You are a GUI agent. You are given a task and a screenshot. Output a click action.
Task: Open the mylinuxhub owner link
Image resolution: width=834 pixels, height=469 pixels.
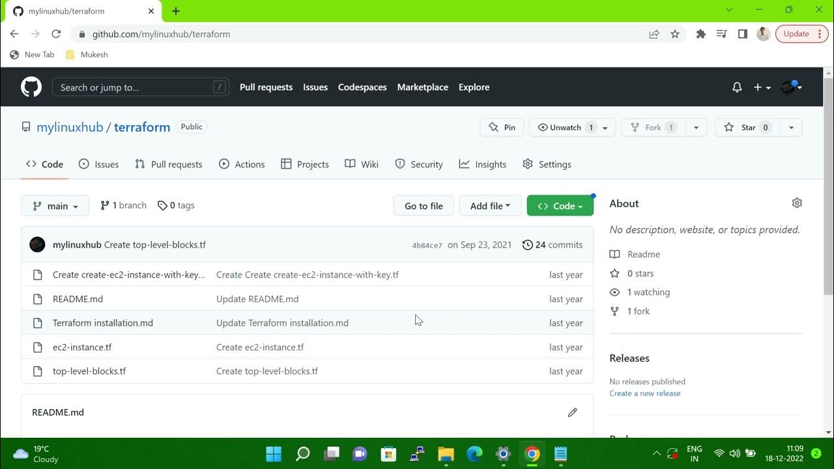(70, 127)
